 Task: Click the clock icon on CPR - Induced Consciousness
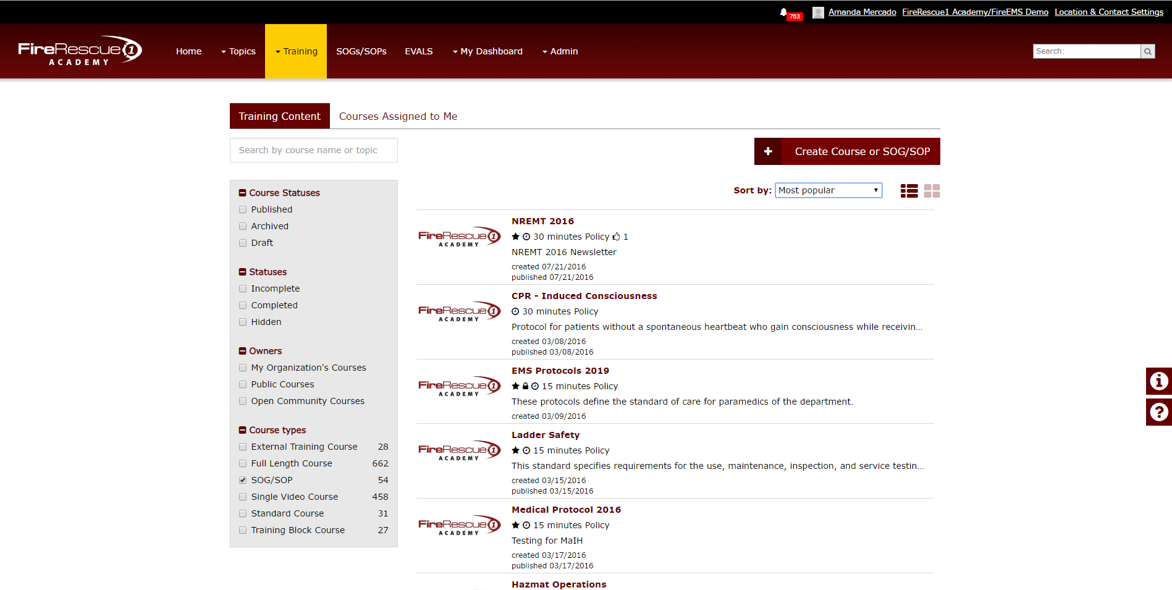point(515,311)
